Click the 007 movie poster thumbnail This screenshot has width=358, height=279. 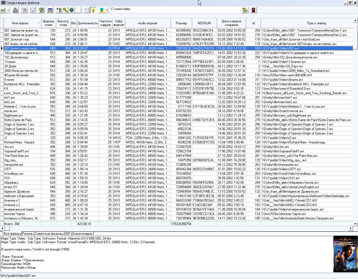(345, 254)
